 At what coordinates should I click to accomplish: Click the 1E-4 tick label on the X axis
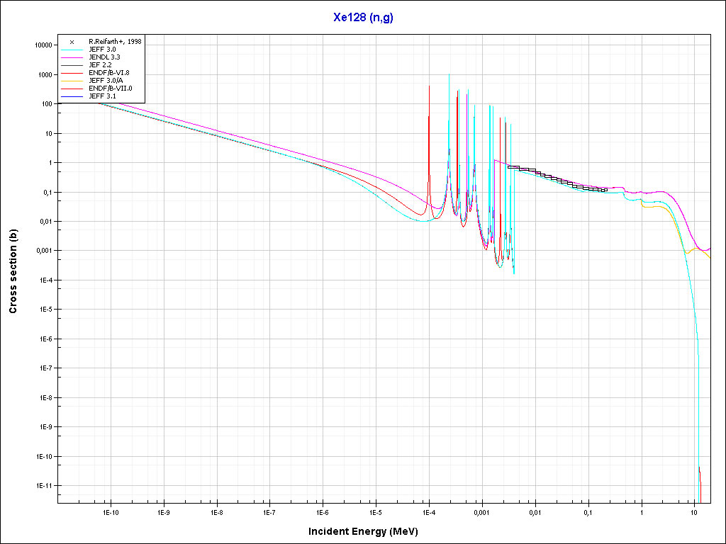coord(428,511)
